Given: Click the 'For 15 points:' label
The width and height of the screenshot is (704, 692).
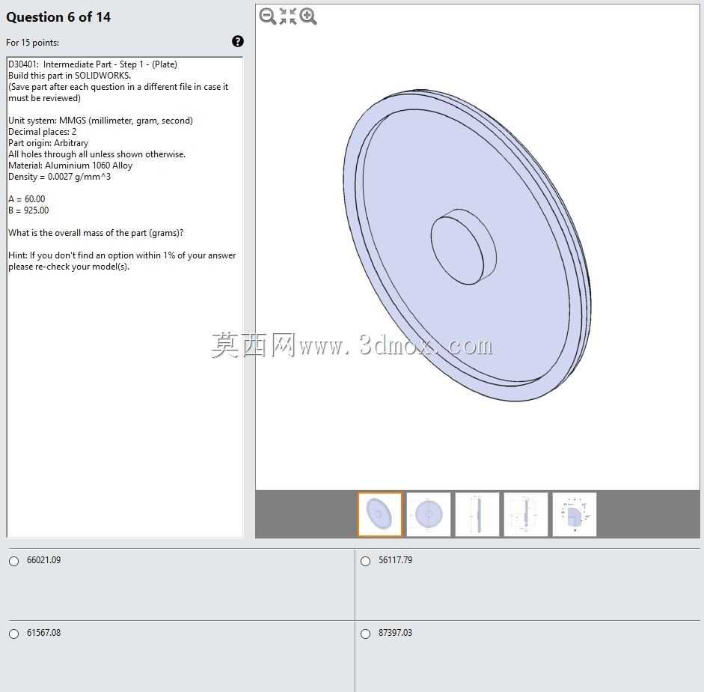Looking at the screenshot, I should click(32, 43).
